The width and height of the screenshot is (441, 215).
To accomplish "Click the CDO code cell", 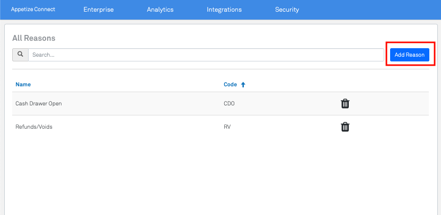I will (x=229, y=104).
